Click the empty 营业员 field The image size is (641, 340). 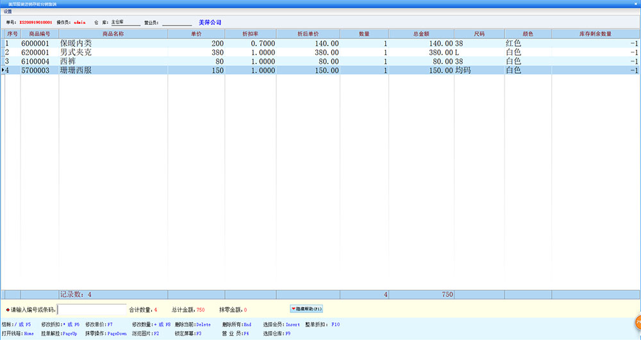coord(177,22)
